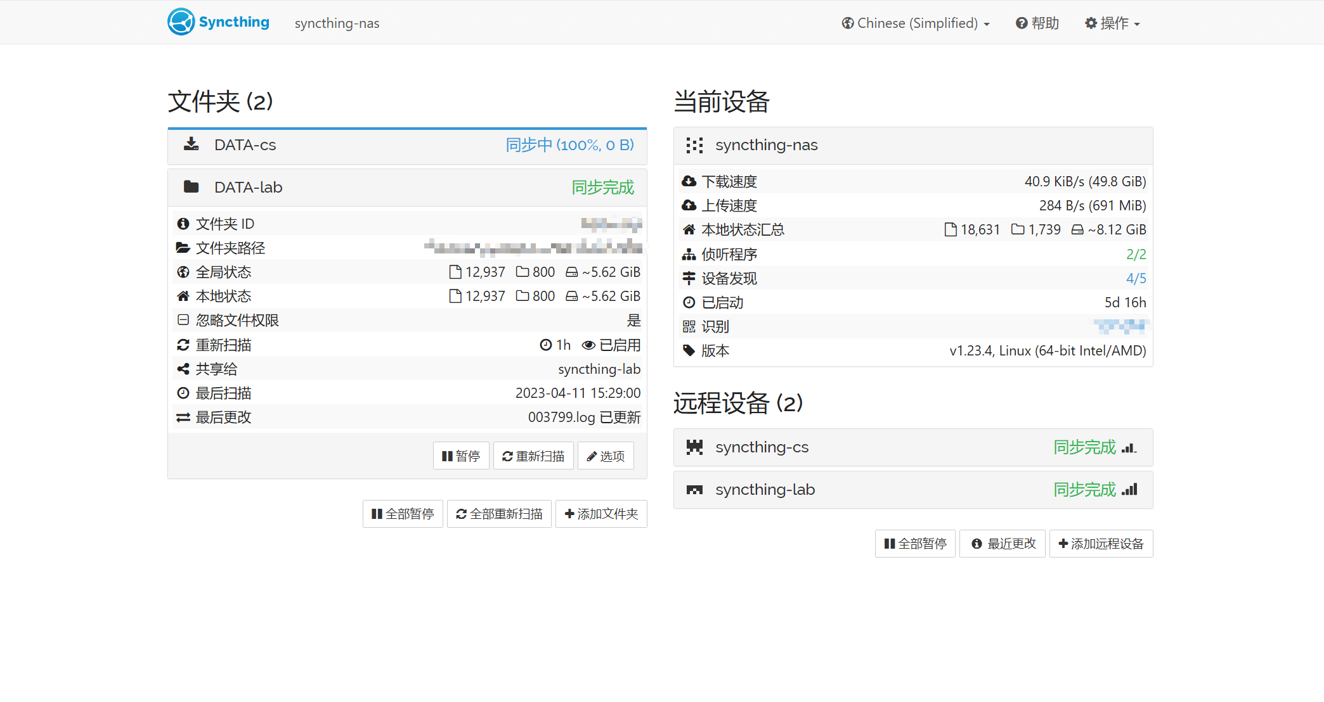
Task: Click the QR code icon beside 识别
Action: (x=689, y=326)
